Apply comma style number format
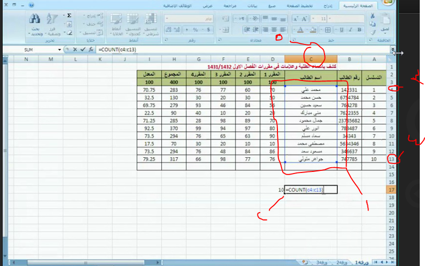 (186, 30)
